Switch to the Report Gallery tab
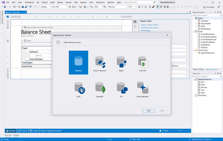 [x=198, y=69]
